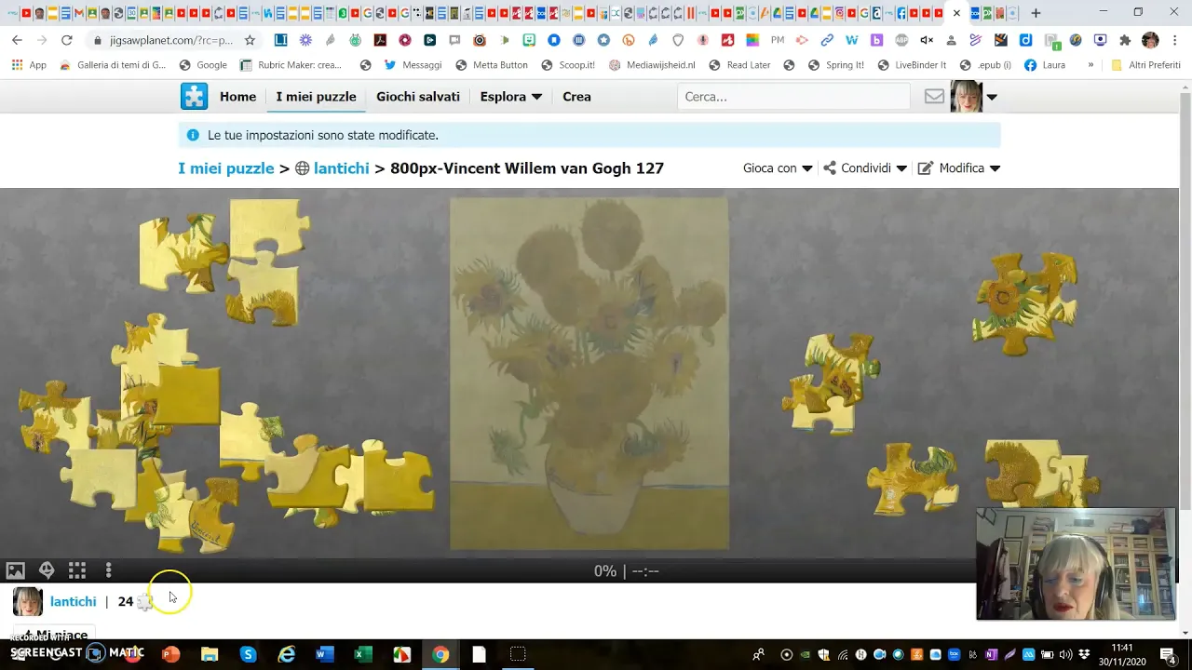The height and width of the screenshot is (670, 1192).
Task: Toggle ghost image on the board
Action: (x=47, y=570)
